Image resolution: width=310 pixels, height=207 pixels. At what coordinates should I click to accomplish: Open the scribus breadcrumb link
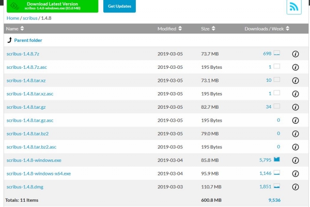point(30,18)
